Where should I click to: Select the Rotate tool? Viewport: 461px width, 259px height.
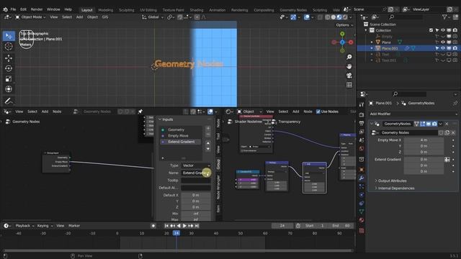pos(9,68)
